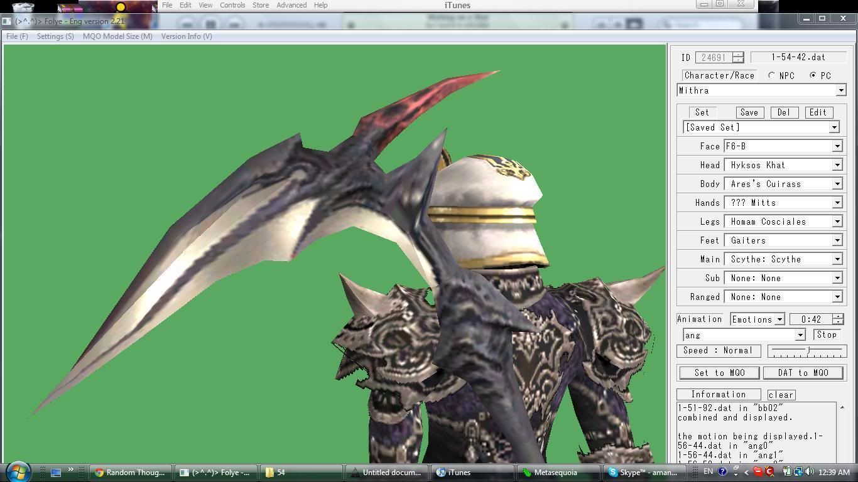This screenshot has height=482, width=858.
Task: Open the Face F6-B dropdown
Action: pos(837,146)
